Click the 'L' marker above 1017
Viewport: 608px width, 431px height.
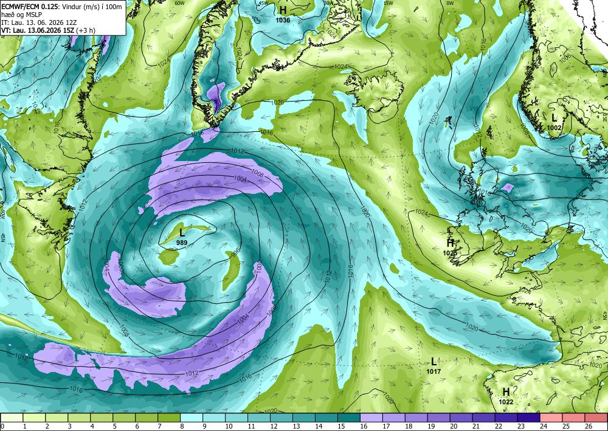[434, 362]
